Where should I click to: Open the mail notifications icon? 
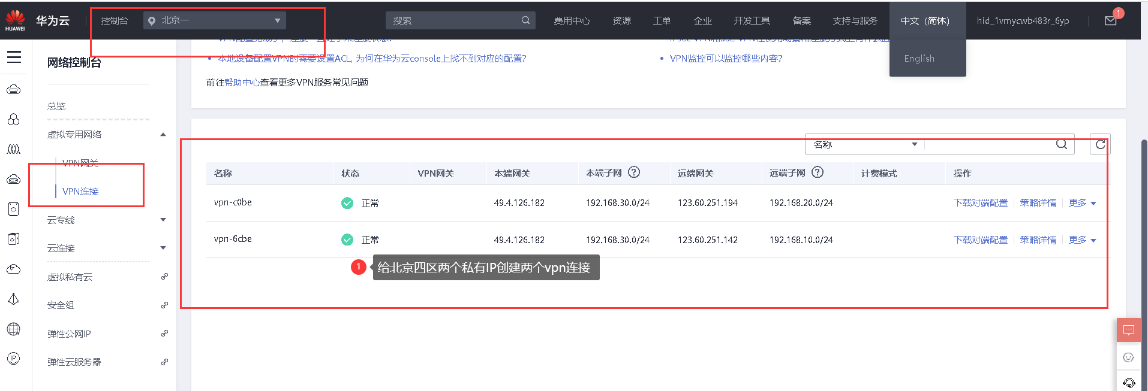(x=1111, y=21)
